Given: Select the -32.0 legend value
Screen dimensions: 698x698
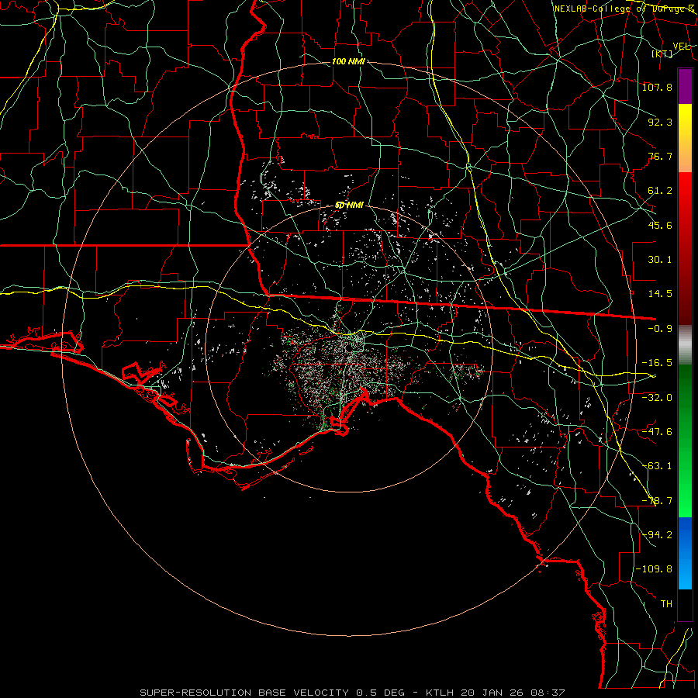Looking at the screenshot, I should [x=657, y=398].
